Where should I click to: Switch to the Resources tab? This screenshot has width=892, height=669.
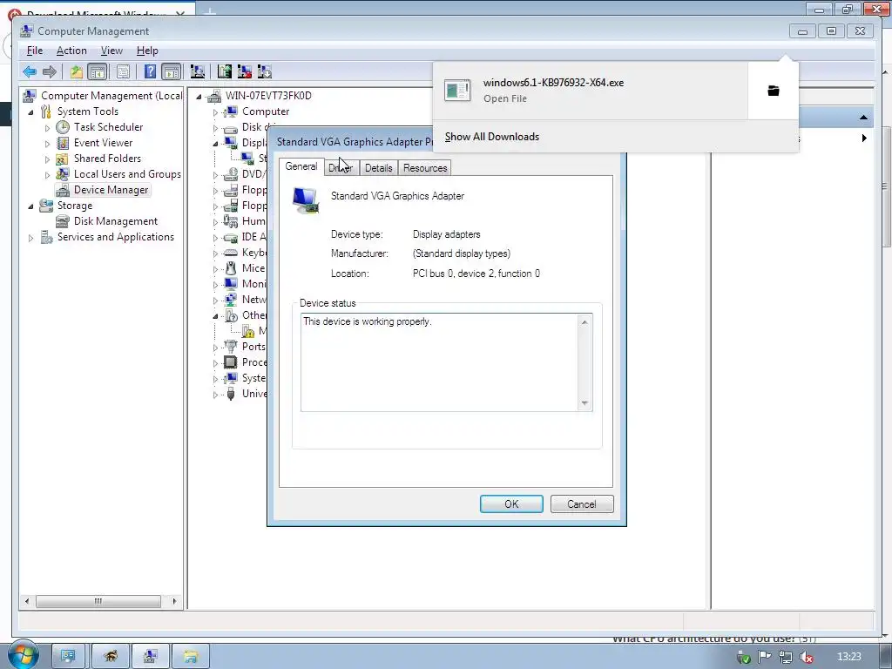point(425,168)
